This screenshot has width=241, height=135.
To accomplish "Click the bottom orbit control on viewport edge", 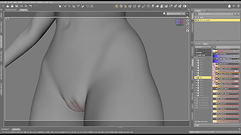I will 188,31.
